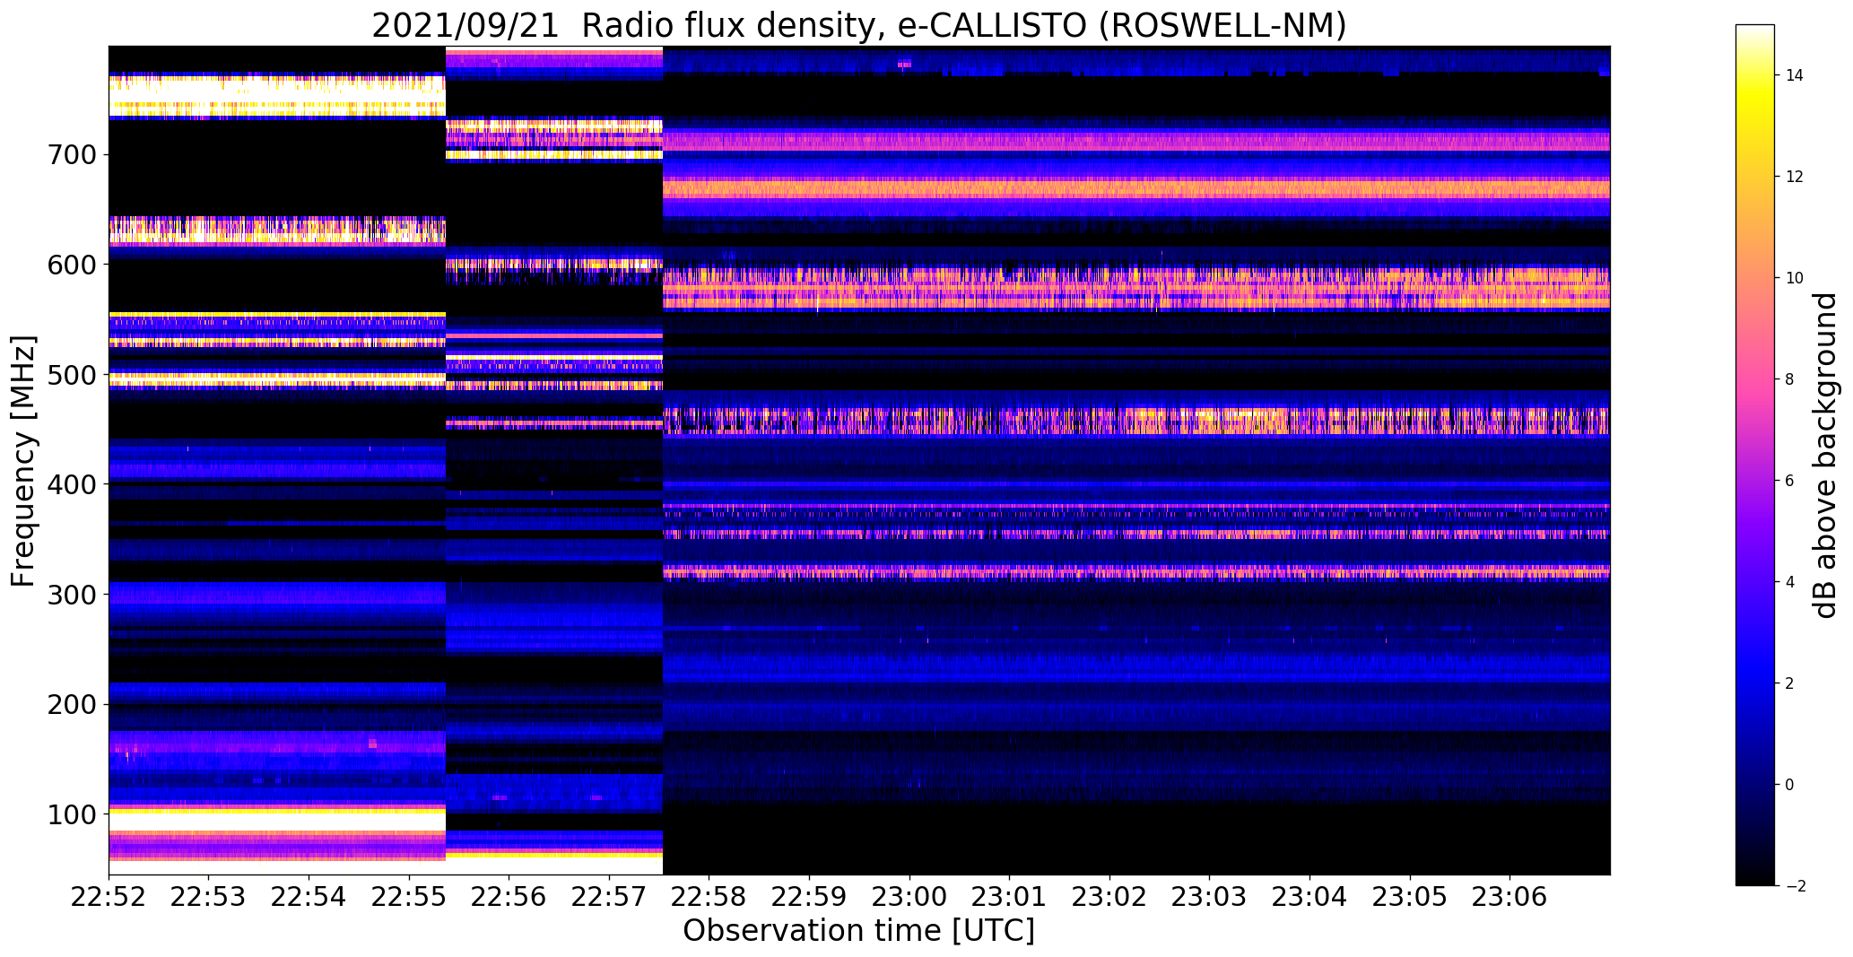Click the 300 frequency tick label
1853x957 pixels.
pyautogui.click(x=71, y=595)
